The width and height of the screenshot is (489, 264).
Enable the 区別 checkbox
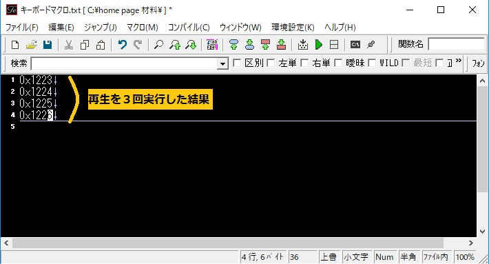pyautogui.click(x=237, y=63)
